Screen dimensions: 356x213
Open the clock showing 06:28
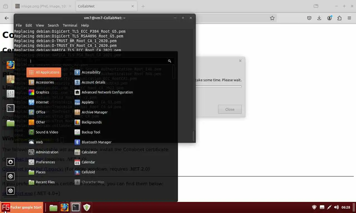pyautogui.click(x=346, y=207)
